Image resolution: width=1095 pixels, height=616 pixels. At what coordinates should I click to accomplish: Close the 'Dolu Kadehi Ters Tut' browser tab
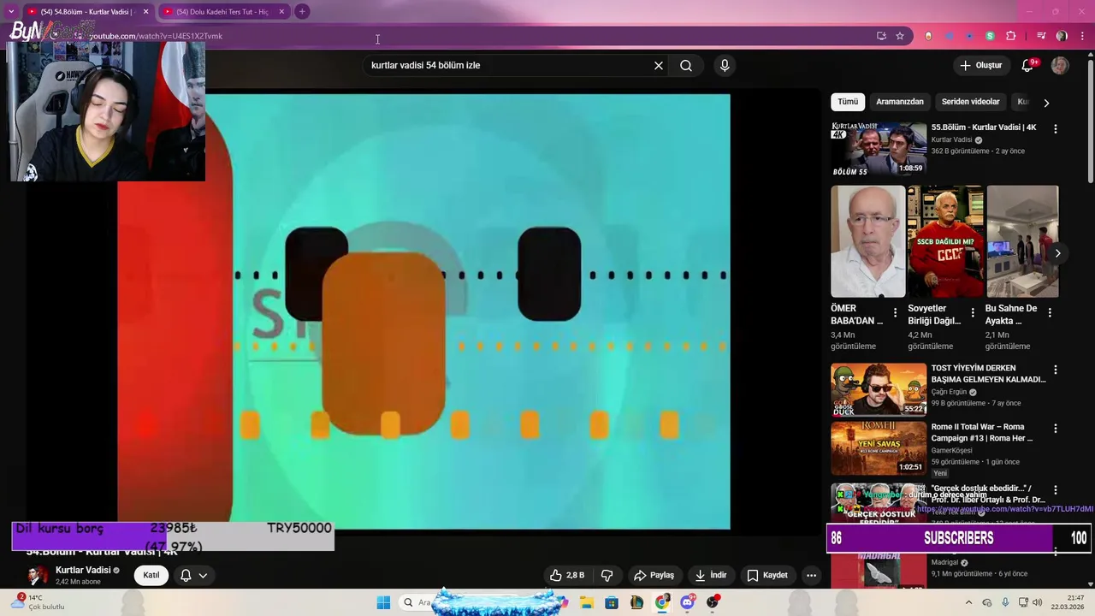pyautogui.click(x=281, y=11)
